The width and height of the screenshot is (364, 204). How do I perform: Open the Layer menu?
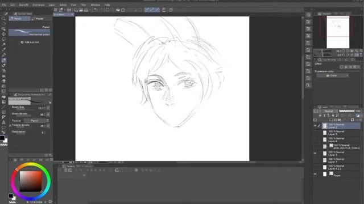pyautogui.click(x=52, y=5)
